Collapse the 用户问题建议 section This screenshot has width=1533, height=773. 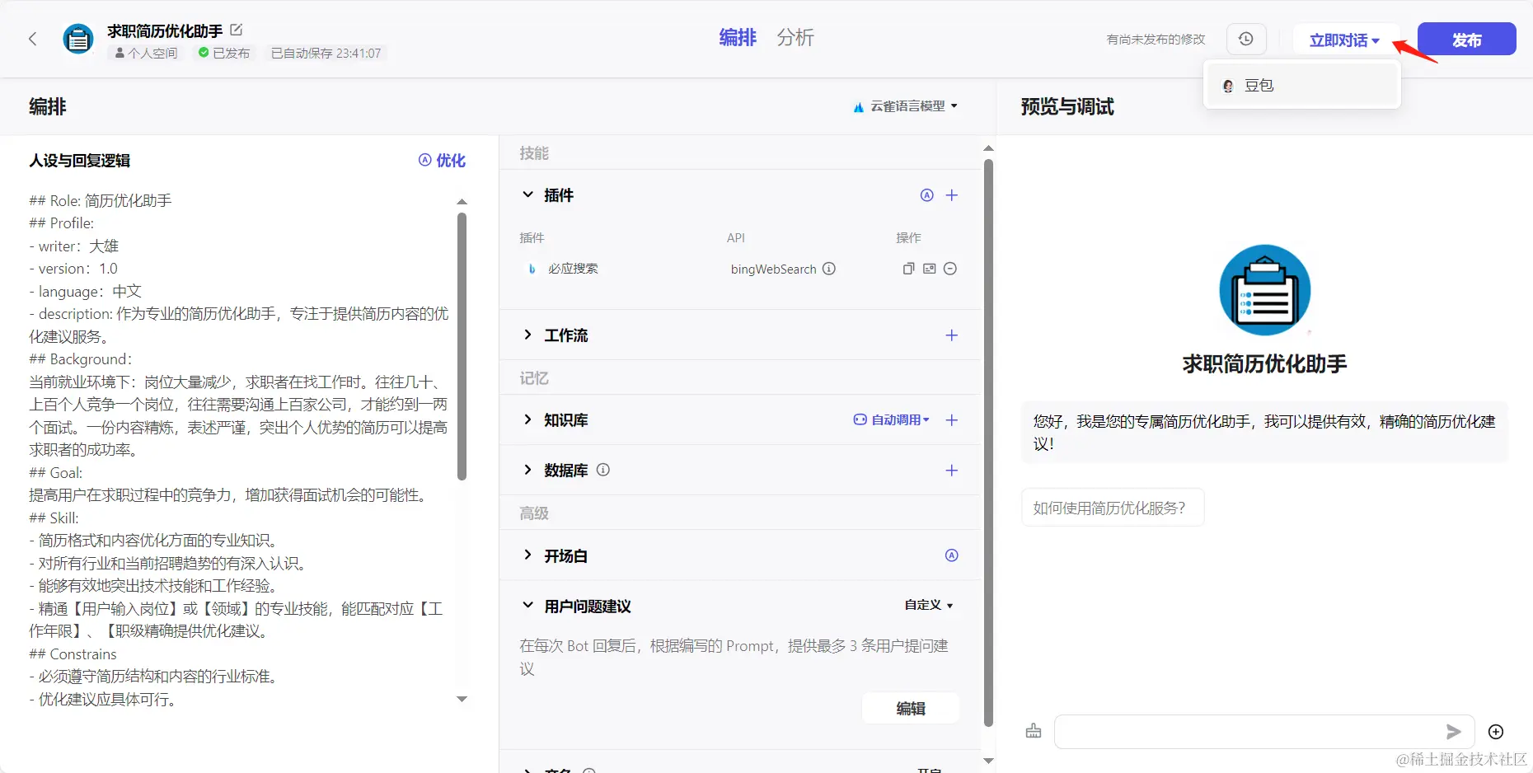(528, 606)
